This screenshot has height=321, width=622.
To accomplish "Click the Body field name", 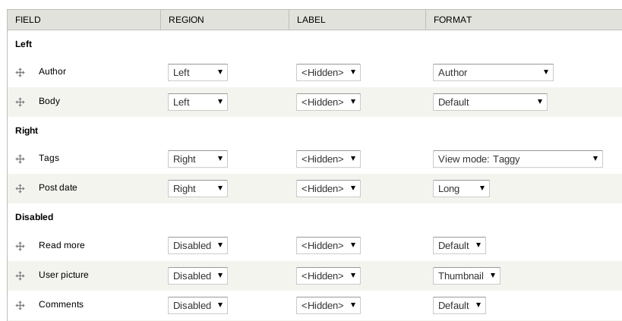I will point(49,101).
